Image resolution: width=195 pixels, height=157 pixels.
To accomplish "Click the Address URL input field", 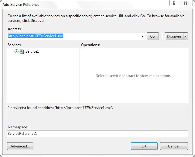I will [74, 36].
